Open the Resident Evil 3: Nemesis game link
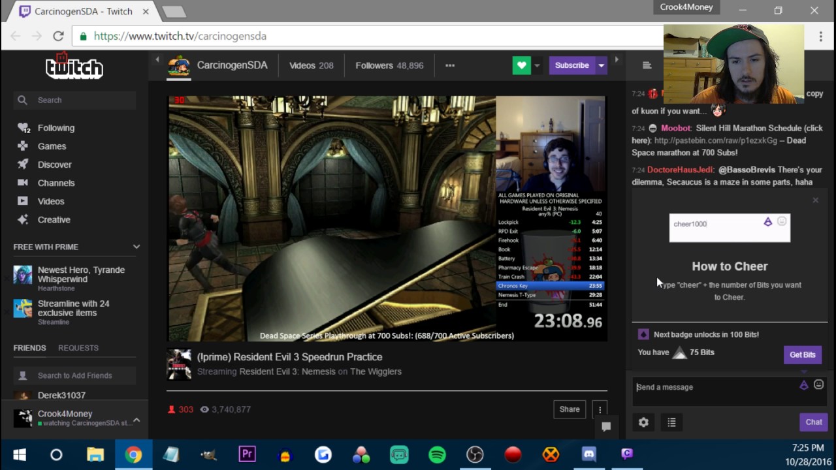 [x=287, y=371]
